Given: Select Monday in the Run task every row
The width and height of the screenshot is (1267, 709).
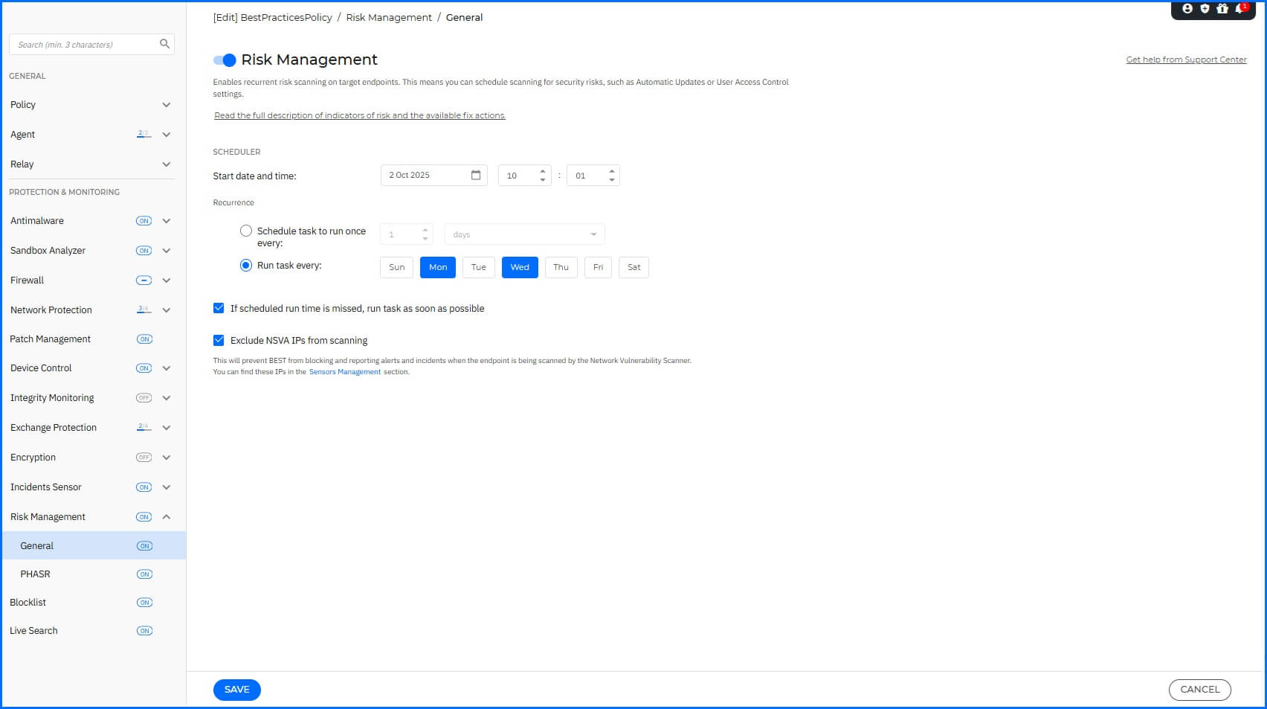Looking at the screenshot, I should pyautogui.click(x=437, y=267).
